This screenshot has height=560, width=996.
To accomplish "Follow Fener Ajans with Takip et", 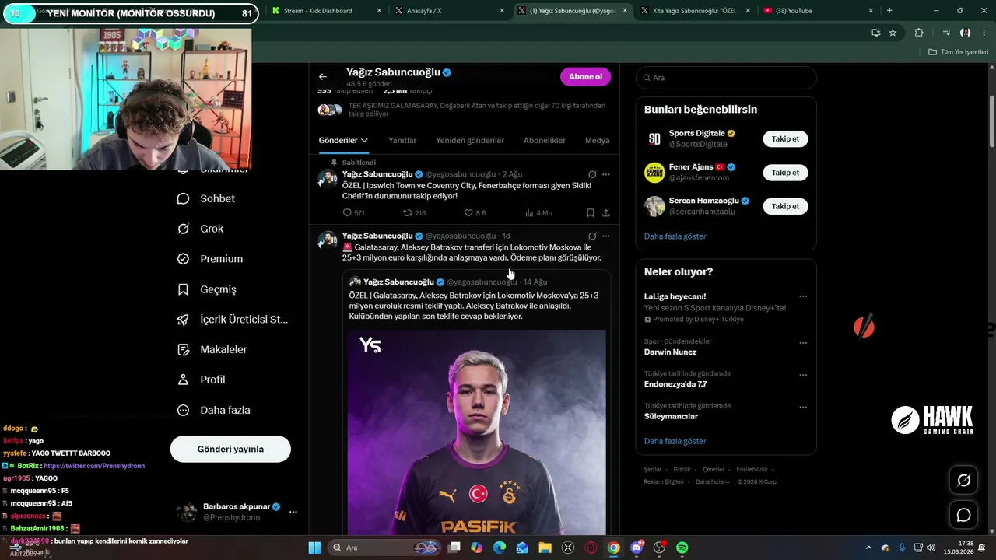I will pyautogui.click(x=785, y=173).
